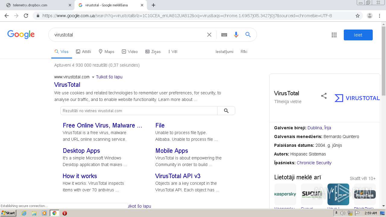Switch to Video tab
Image resolution: width=386 pixels, height=217 pixels.
point(130,52)
